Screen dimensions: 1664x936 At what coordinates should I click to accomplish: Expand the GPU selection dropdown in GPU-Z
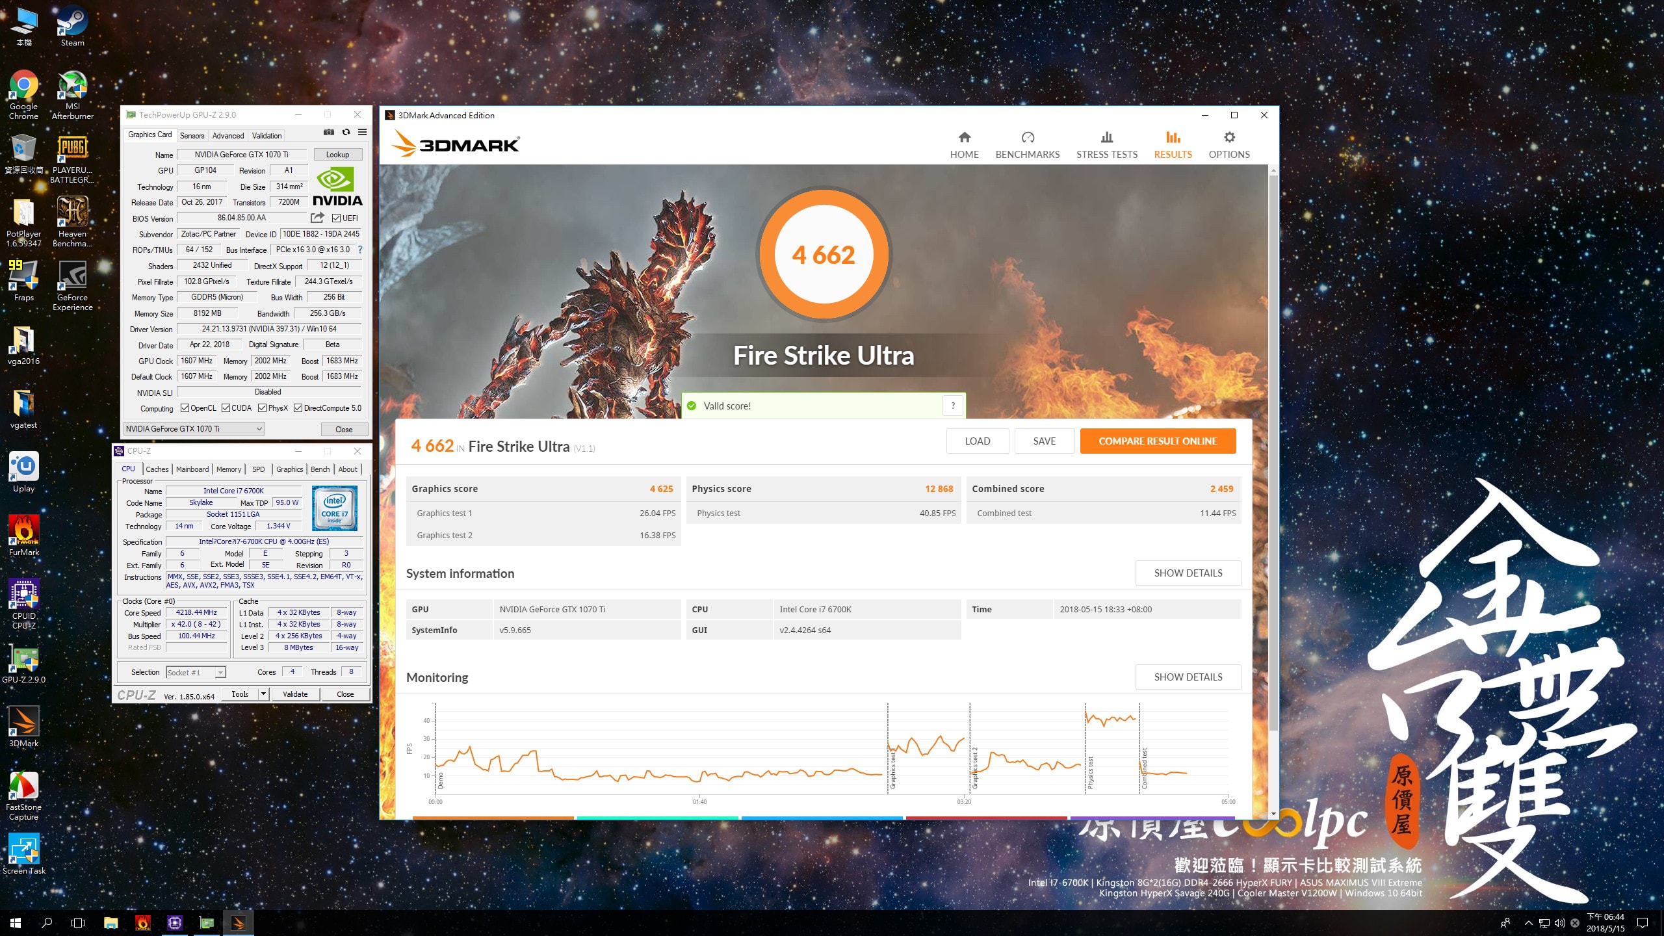tap(194, 429)
